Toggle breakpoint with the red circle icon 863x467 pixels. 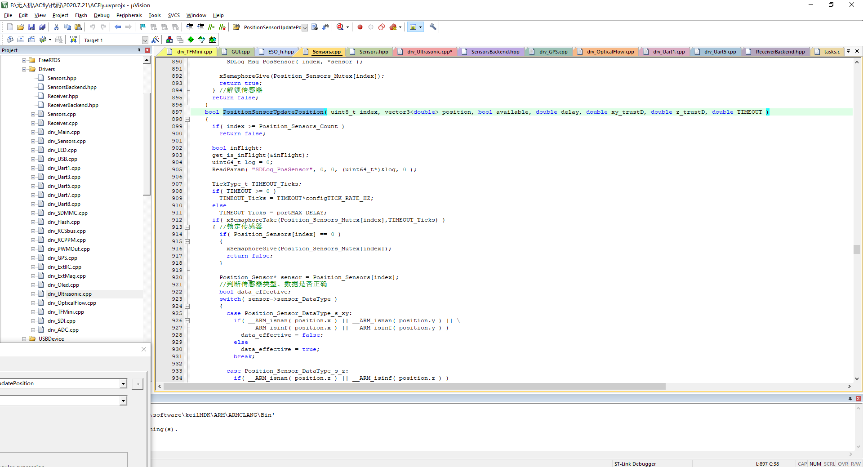click(x=360, y=27)
